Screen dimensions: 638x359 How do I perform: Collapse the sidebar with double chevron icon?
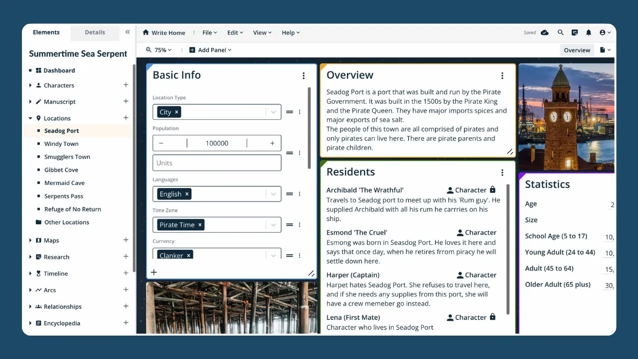click(128, 32)
